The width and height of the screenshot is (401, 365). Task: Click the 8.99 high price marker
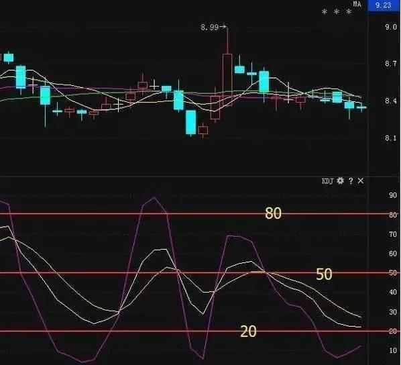click(213, 27)
